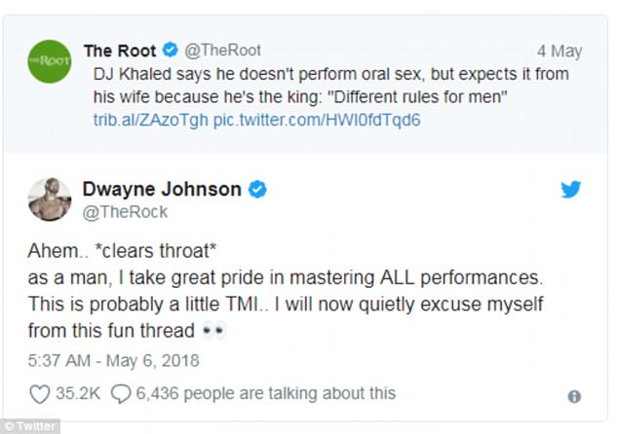Click the Twitter bird logo
The width and height of the screenshot is (618, 434).
coord(570,190)
